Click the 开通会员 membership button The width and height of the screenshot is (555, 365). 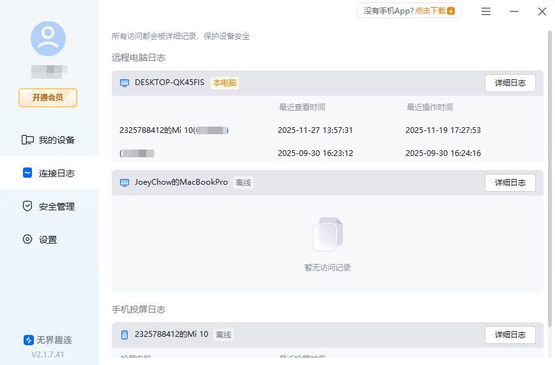[x=48, y=98]
